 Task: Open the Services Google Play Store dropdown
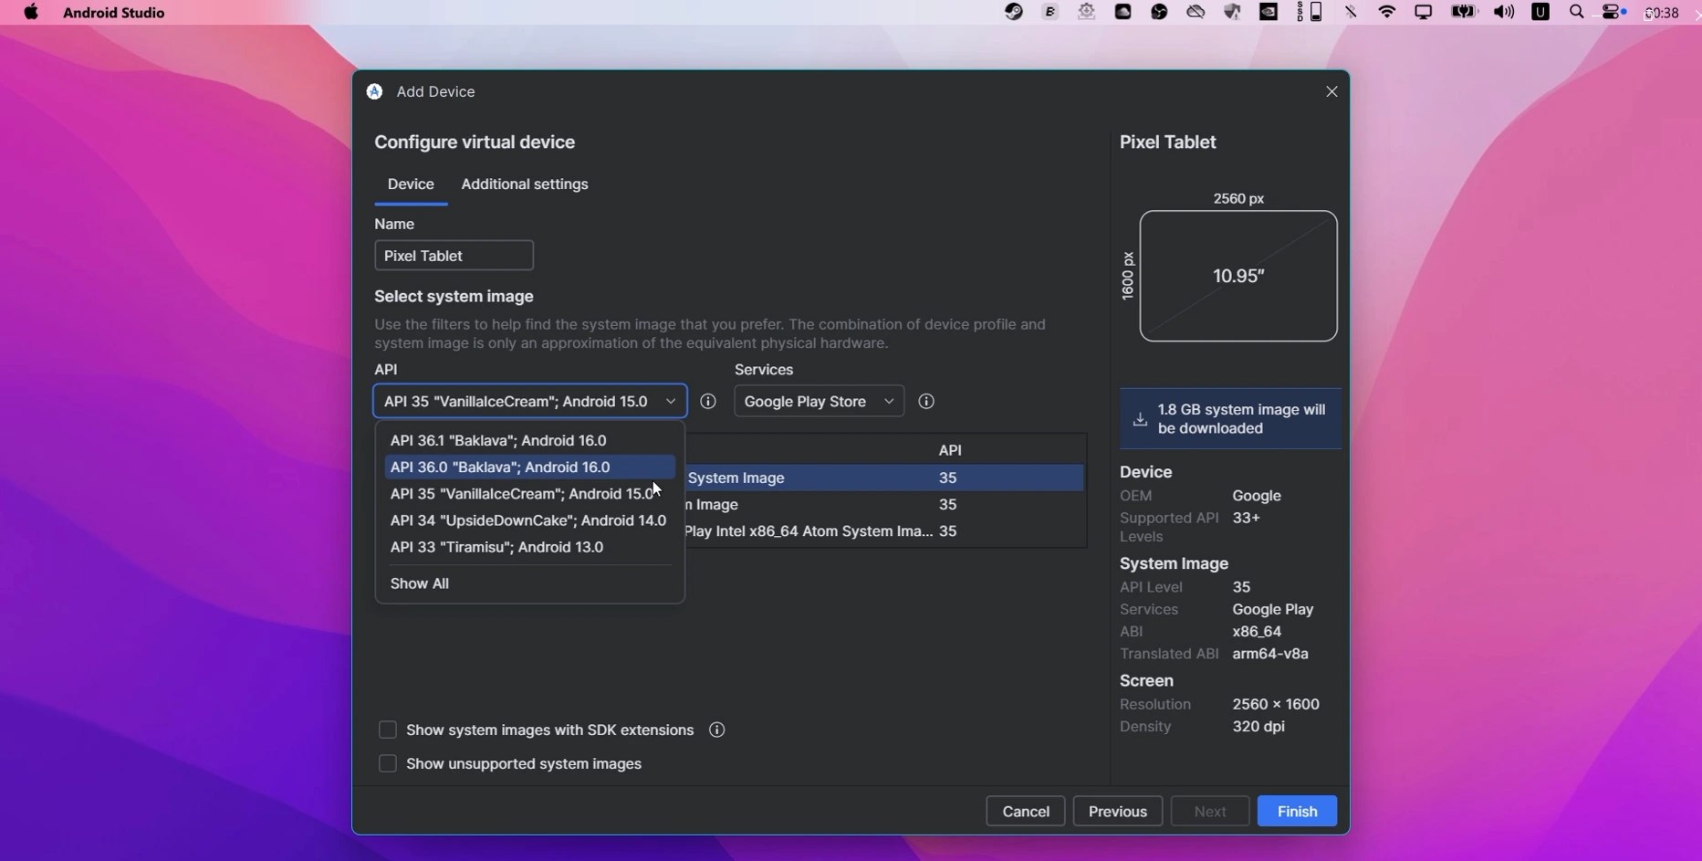(820, 402)
